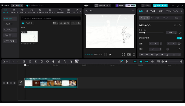
Task: Expand the Space (スペース) sidebar section
Action: [10, 29]
